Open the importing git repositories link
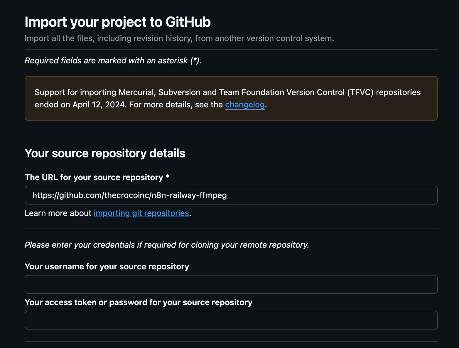This screenshot has height=348, width=459. click(x=141, y=213)
